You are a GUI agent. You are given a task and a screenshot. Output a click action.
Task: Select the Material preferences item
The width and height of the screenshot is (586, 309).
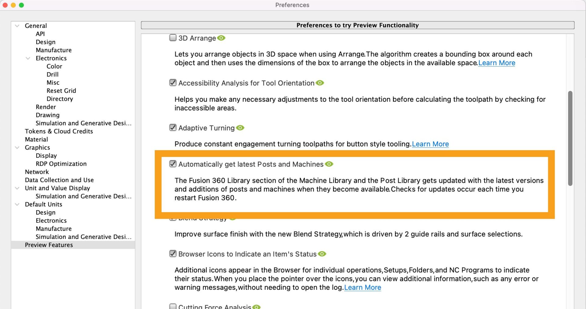[36, 140]
